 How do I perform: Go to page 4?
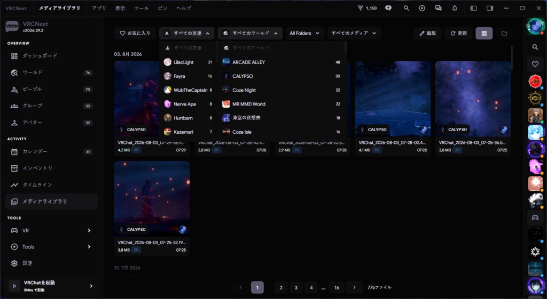point(311,287)
